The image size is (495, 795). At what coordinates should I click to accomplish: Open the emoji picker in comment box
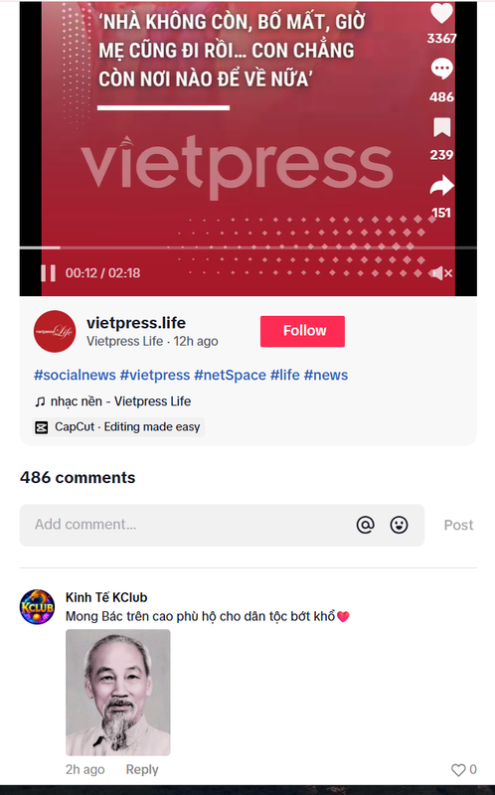point(400,525)
